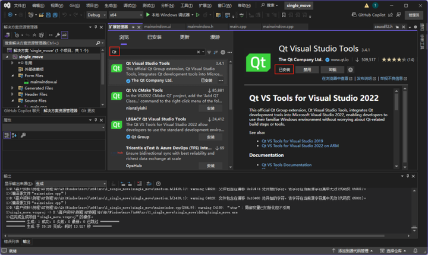This screenshot has width=428, height=255.
Task: Open the Qt VS Tools Documentation link
Action: [x=287, y=165]
